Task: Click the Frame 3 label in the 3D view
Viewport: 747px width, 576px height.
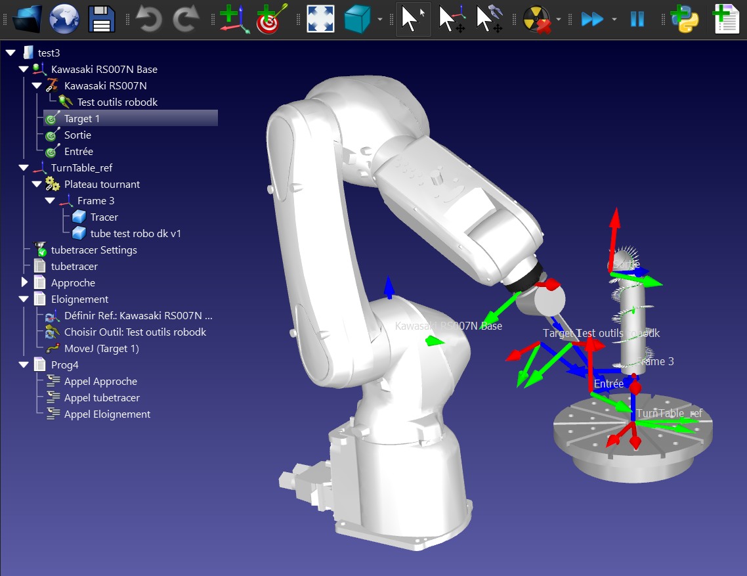Action: point(656,361)
